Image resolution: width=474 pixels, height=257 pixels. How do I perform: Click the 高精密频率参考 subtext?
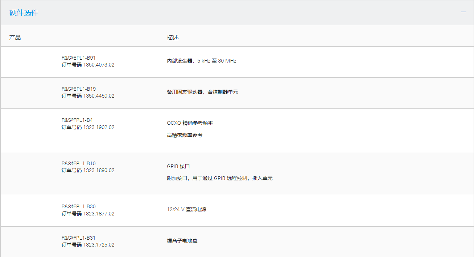(185, 136)
